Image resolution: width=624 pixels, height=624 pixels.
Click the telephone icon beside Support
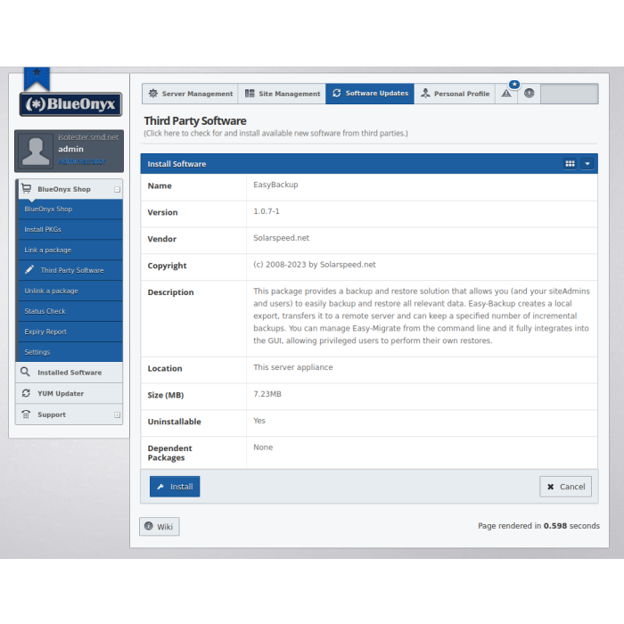coord(26,415)
